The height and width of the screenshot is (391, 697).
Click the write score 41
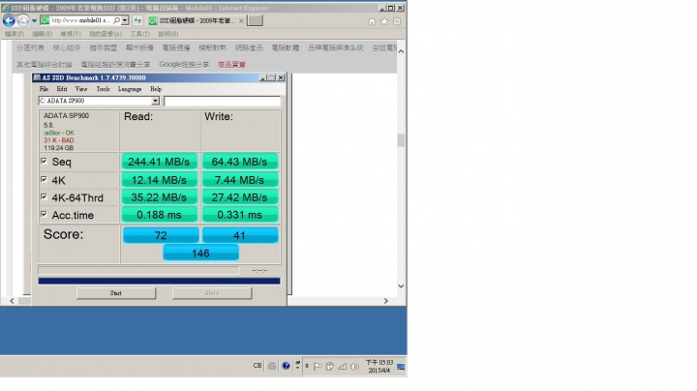point(240,235)
